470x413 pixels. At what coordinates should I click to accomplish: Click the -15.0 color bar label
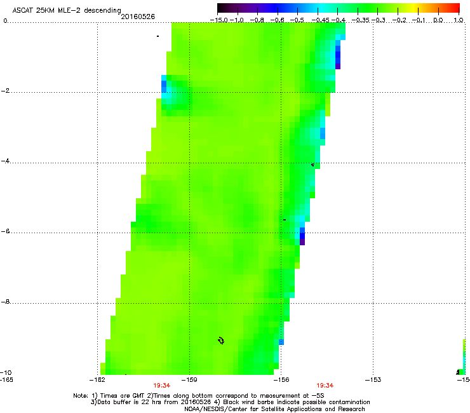point(218,20)
